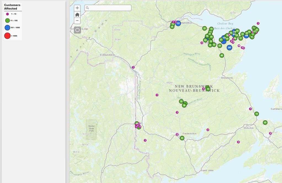
Task: Select the purple 6 marker near Fredericton
Action: 177,134
